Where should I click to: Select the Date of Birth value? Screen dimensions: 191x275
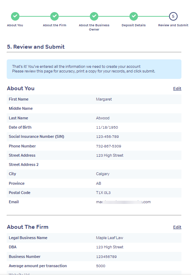(107, 127)
